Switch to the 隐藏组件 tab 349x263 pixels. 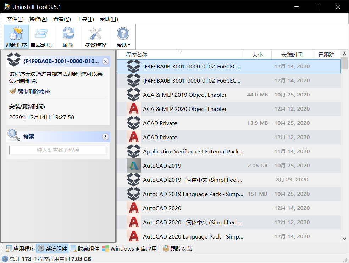click(x=85, y=248)
